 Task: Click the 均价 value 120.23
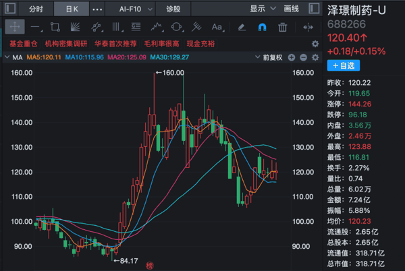360,221
